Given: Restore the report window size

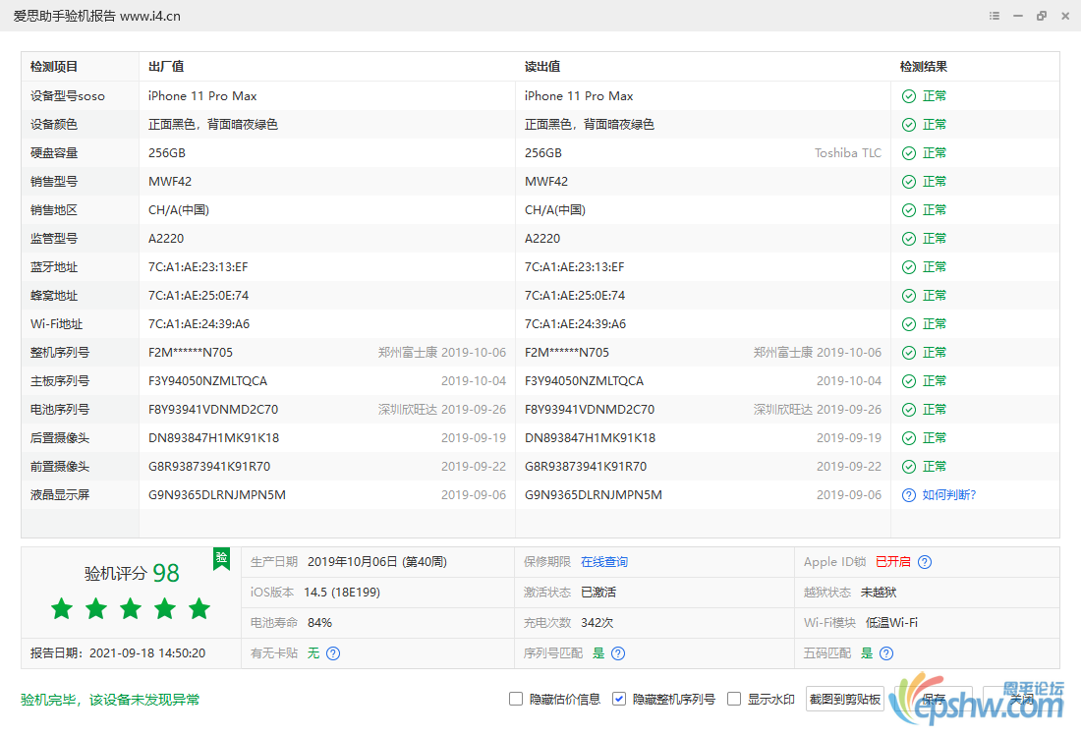Looking at the screenshot, I should tap(1042, 16).
